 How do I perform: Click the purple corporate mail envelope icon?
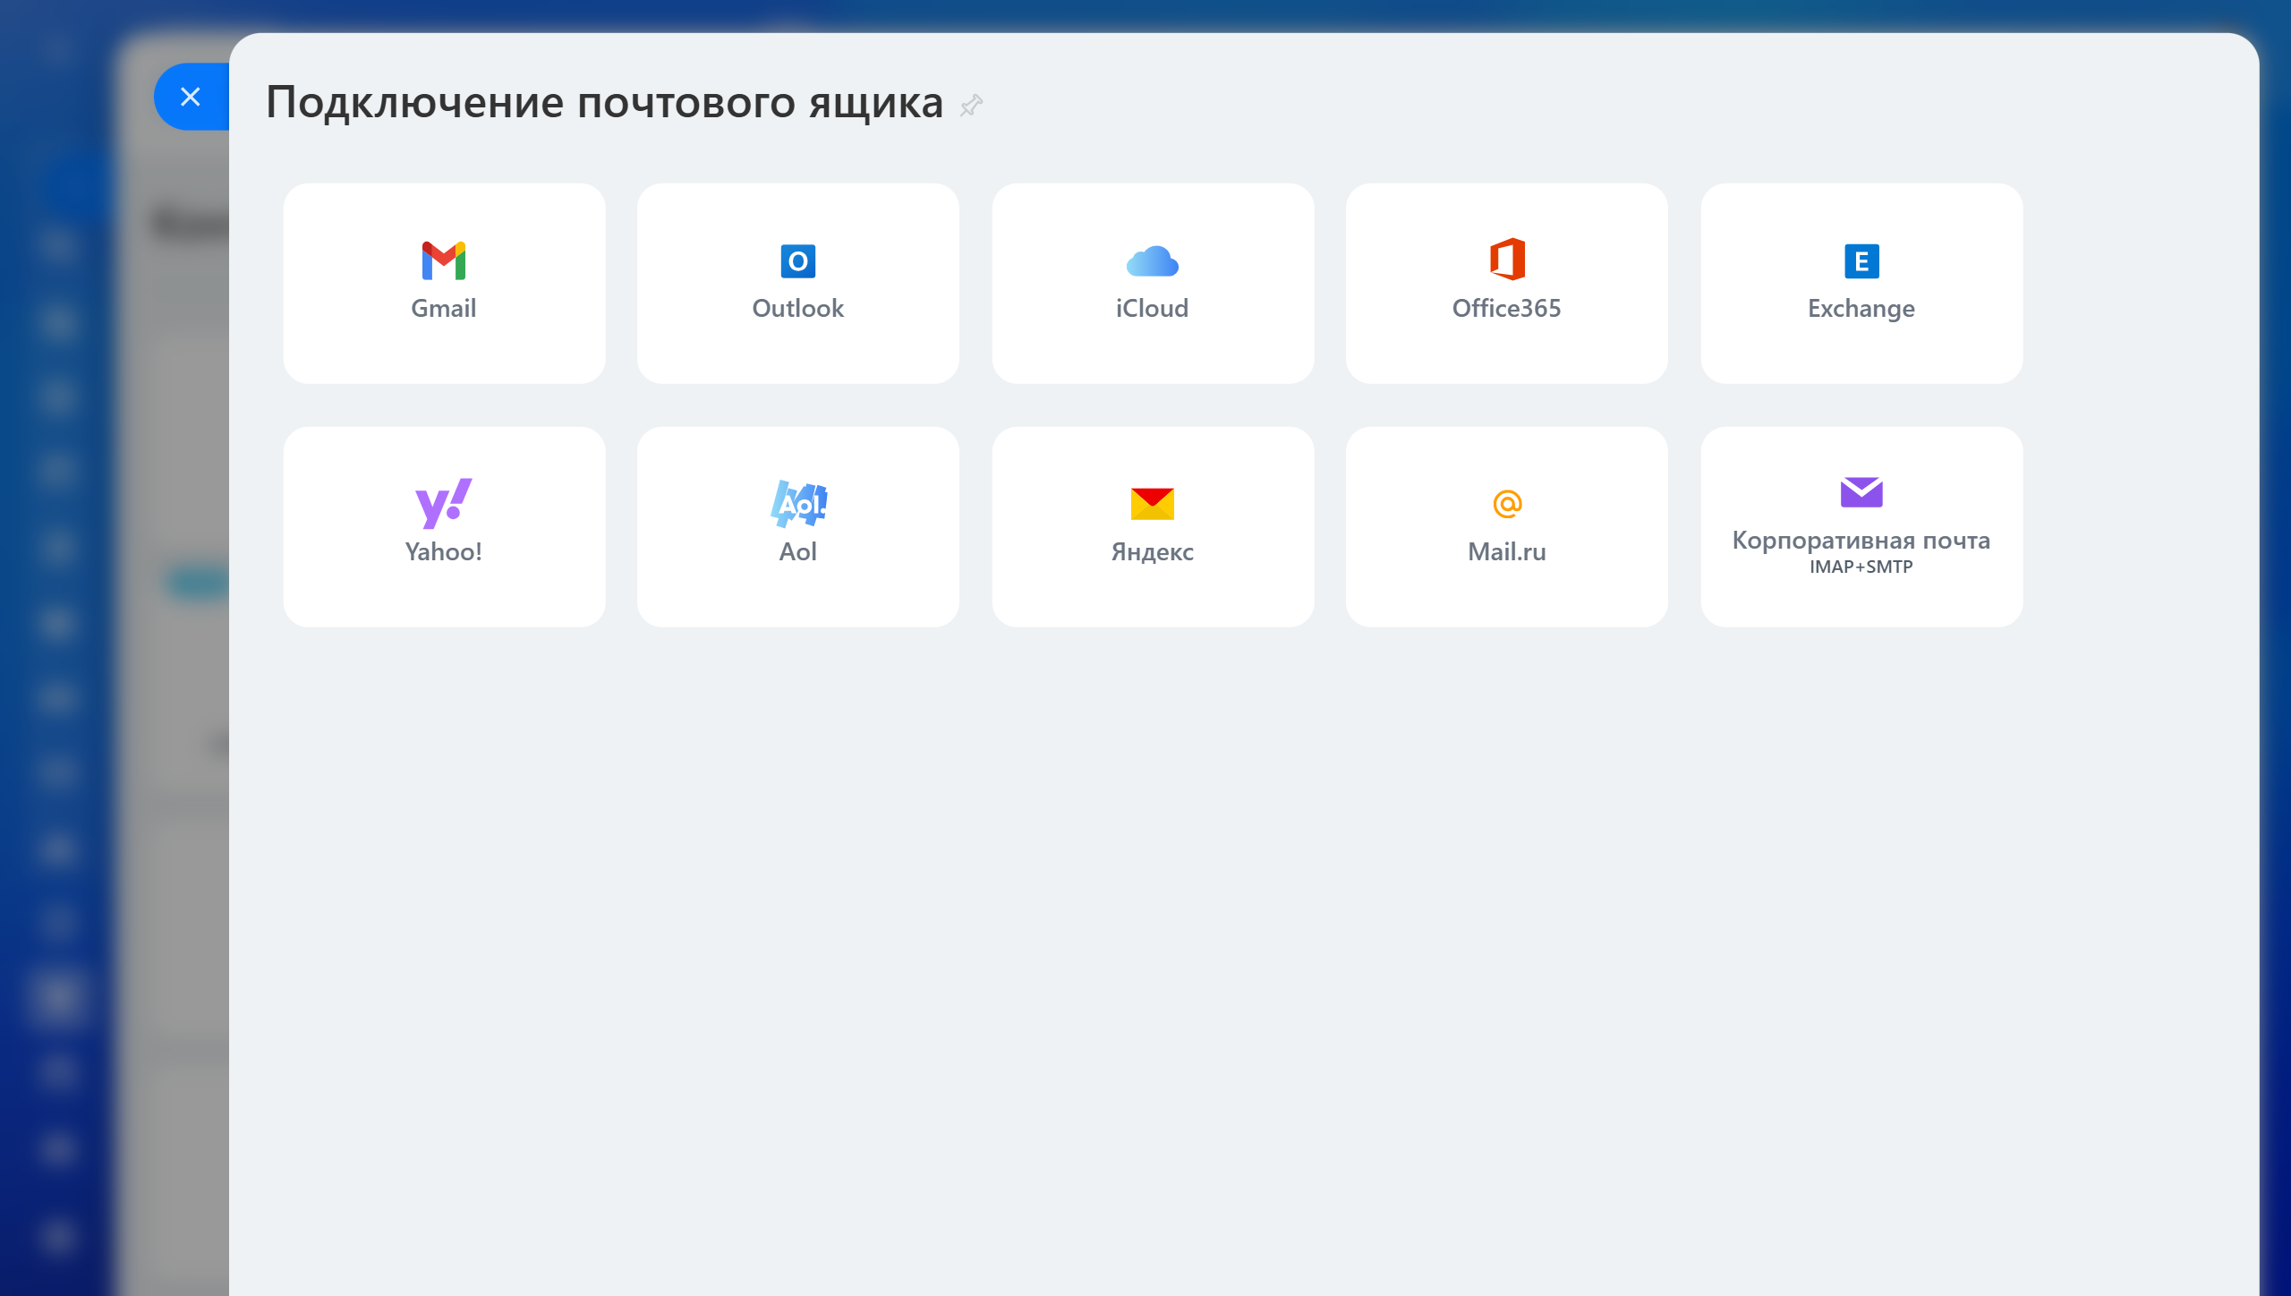[x=1861, y=491]
